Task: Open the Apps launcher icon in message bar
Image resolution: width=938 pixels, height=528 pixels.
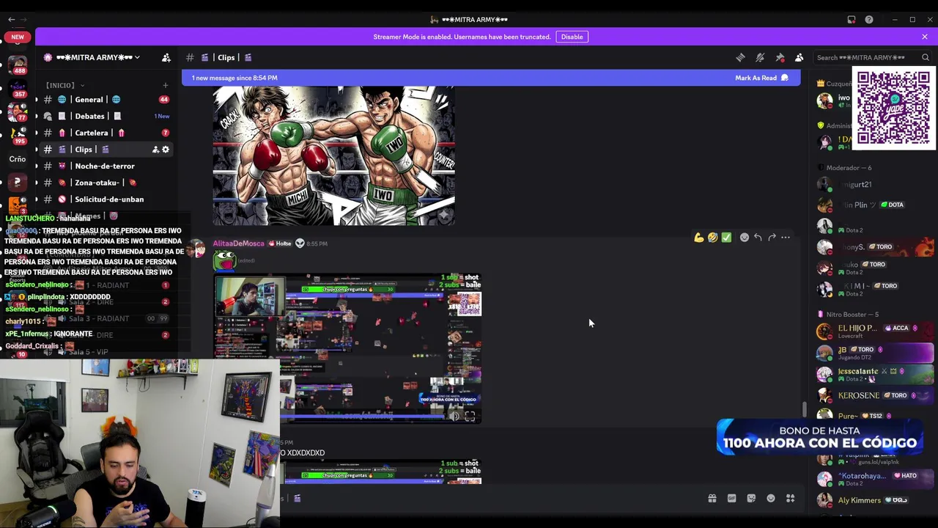Action: 791,499
